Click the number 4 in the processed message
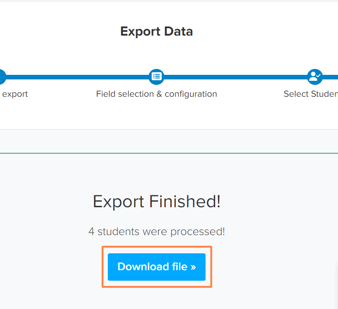The width and height of the screenshot is (338, 309). click(x=91, y=231)
